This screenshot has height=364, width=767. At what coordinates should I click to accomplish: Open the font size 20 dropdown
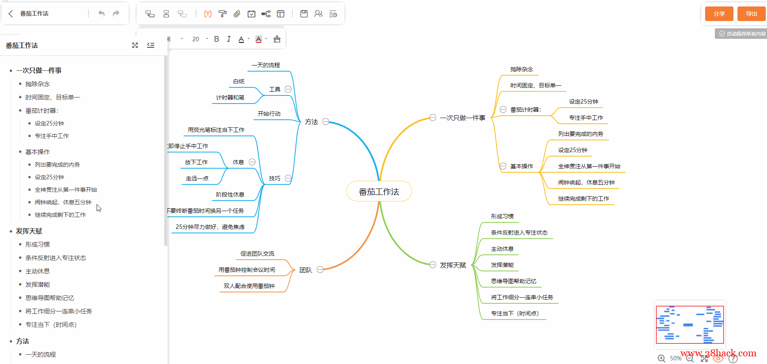point(207,39)
